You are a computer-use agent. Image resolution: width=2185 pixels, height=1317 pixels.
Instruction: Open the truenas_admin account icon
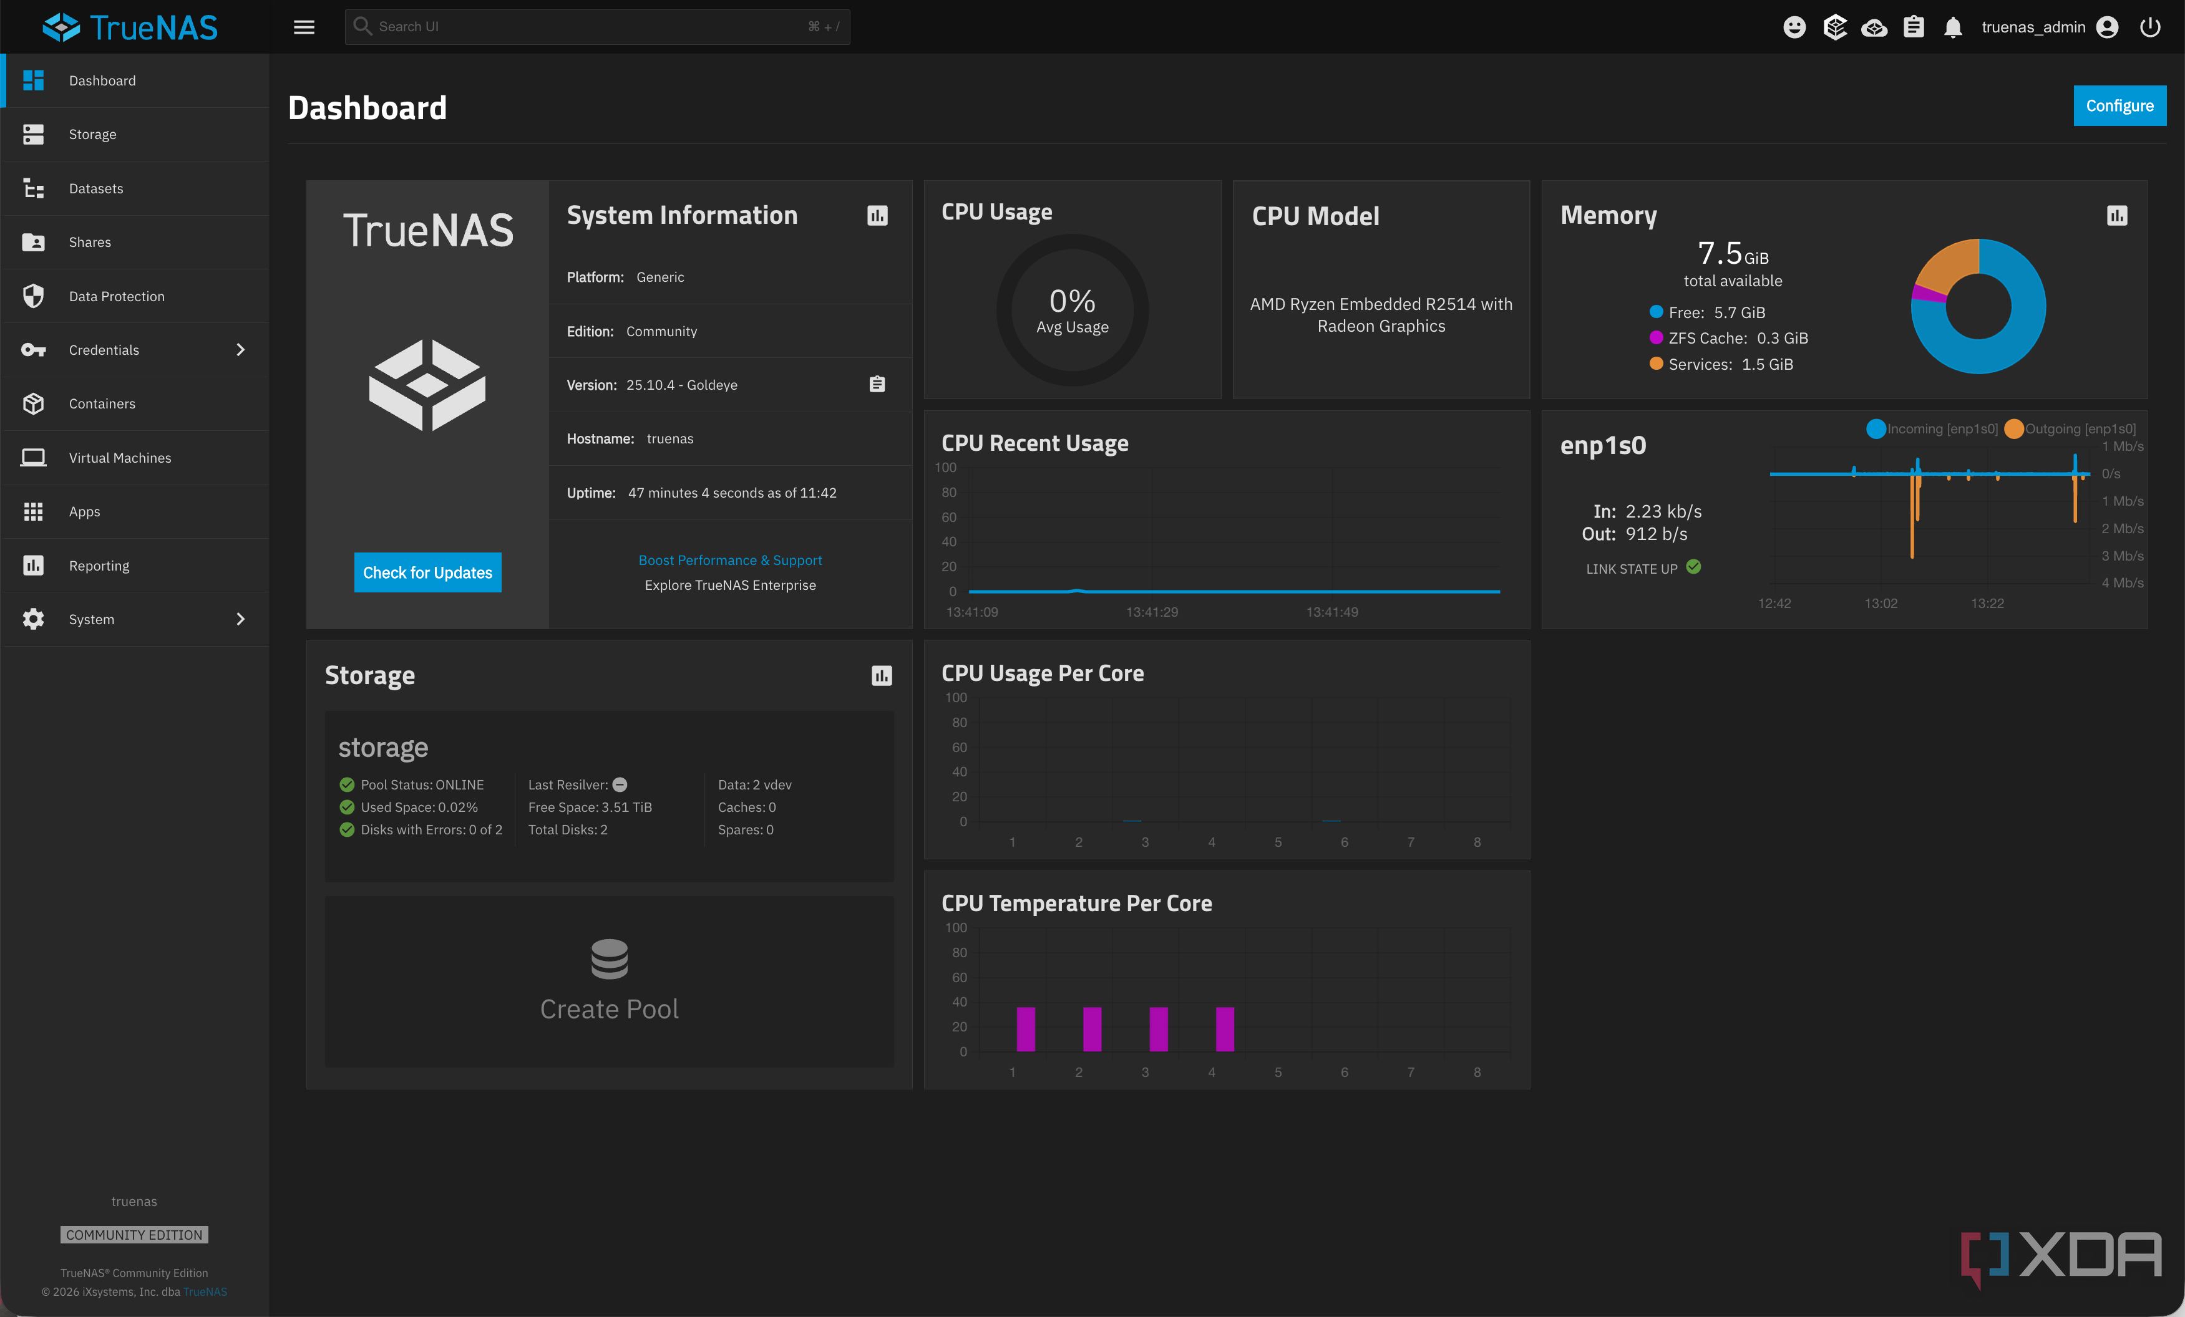(2108, 27)
